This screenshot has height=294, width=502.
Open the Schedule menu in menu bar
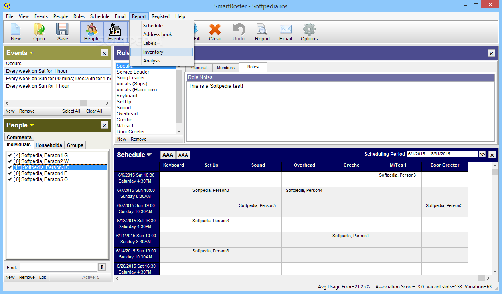coord(100,16)
